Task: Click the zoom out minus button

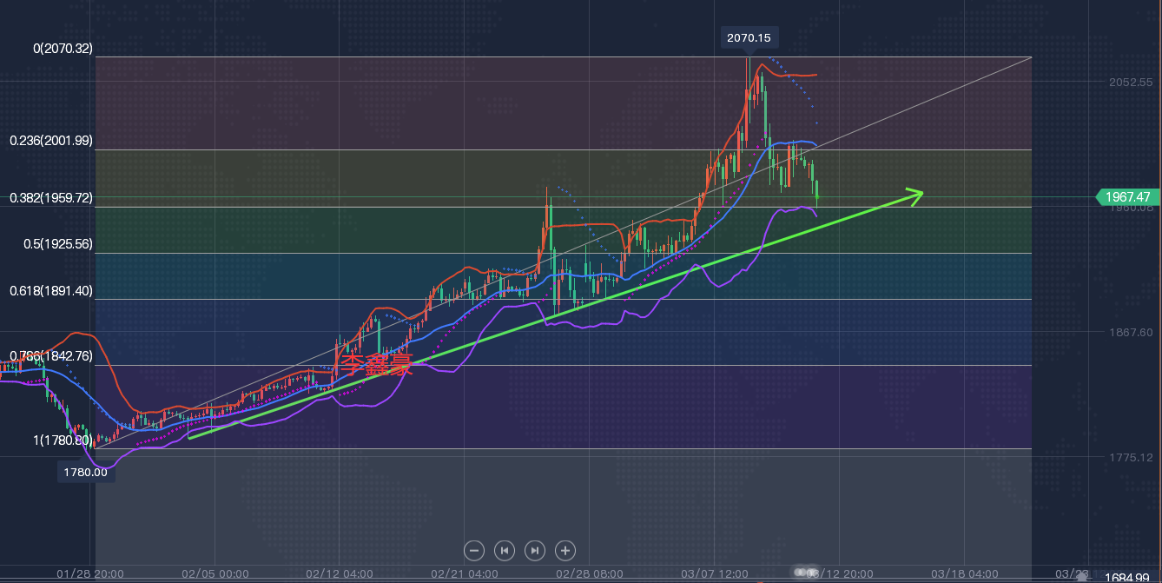Action: 474,550
